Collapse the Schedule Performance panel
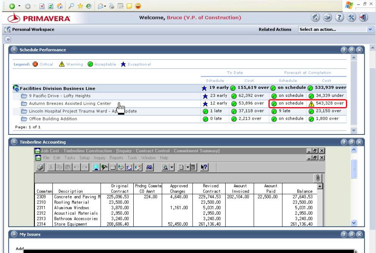This screenshot has width=376, height=253. 14,50
